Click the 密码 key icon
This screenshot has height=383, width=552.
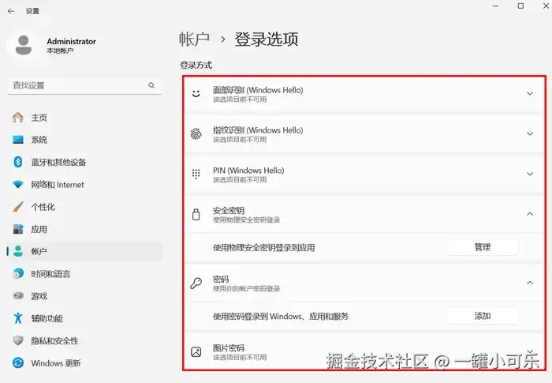pyautogui.click(x=196, y=283)
